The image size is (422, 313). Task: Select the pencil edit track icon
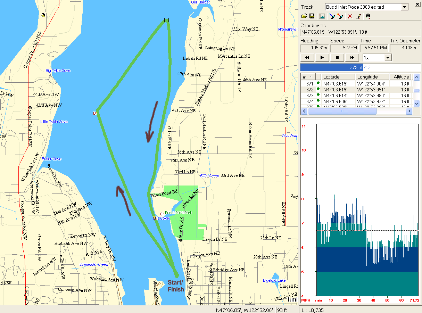[x=358, y=16]
